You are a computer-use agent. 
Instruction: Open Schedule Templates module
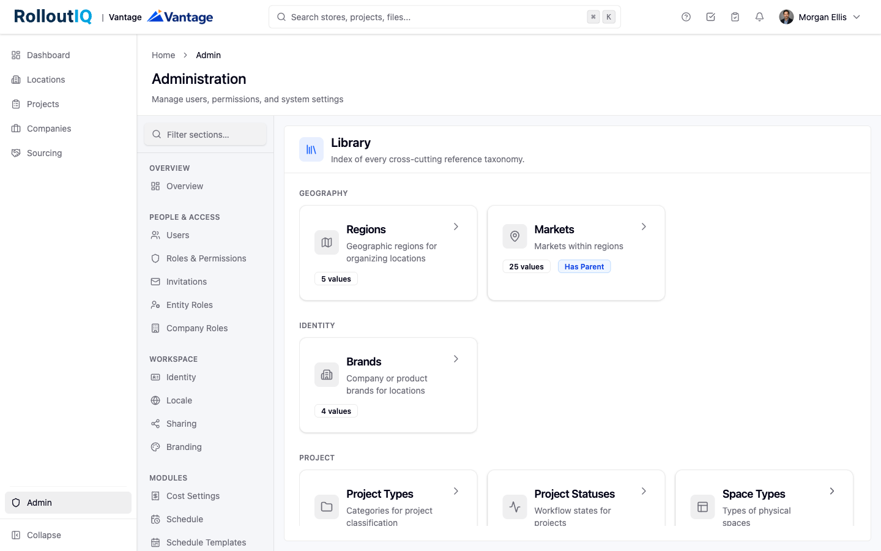pos(206,542)
